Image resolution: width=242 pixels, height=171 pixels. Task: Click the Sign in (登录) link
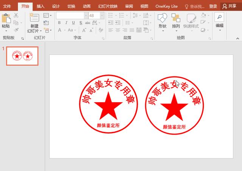(213, 6)
